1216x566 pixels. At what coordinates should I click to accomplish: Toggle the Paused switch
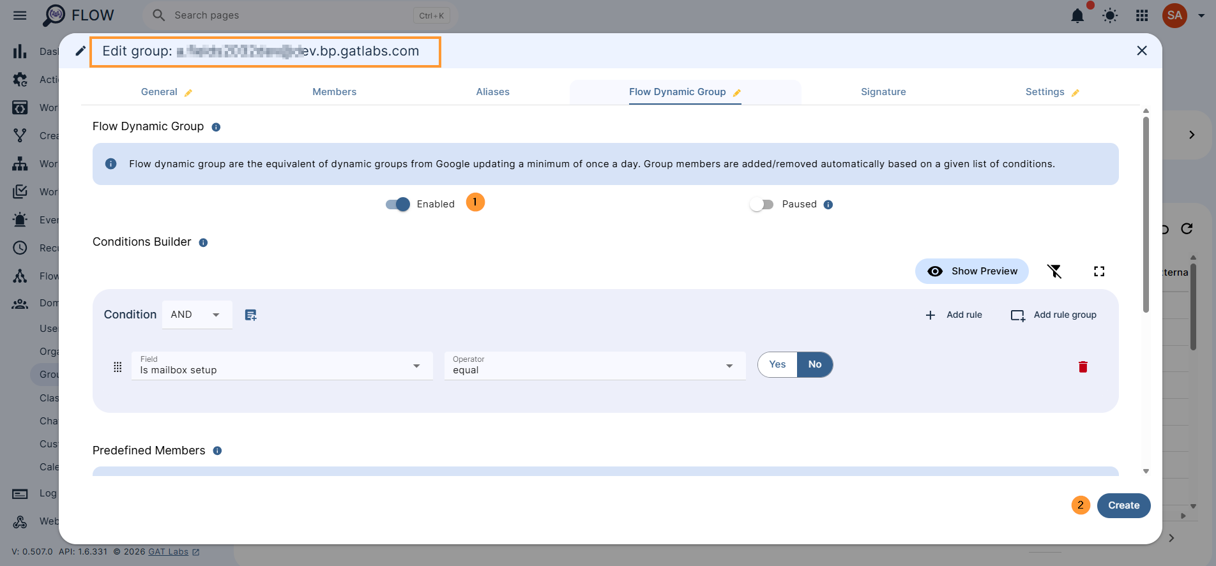[762, 204]
